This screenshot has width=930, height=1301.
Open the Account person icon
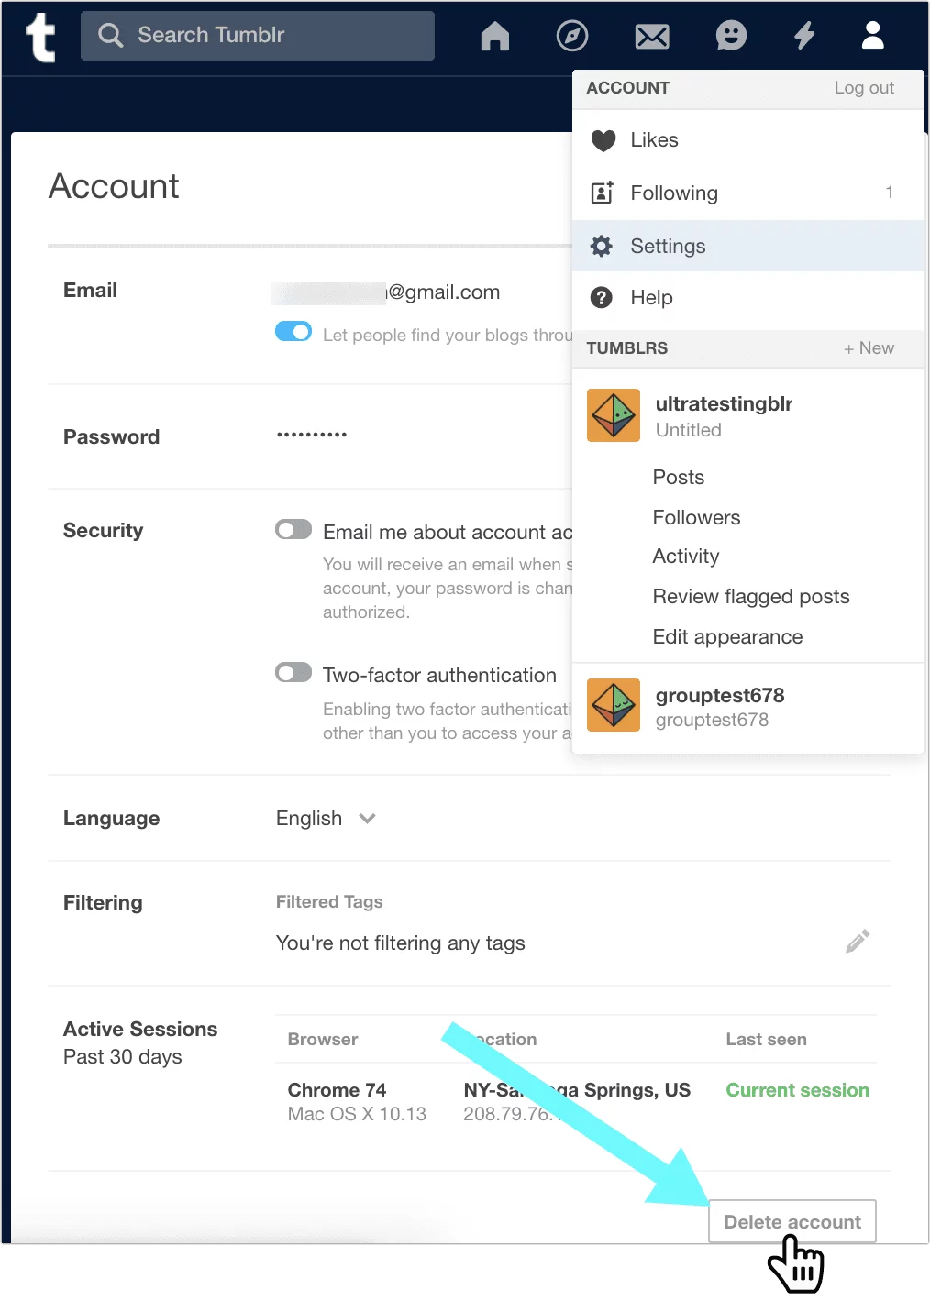[x=872, y=36]
